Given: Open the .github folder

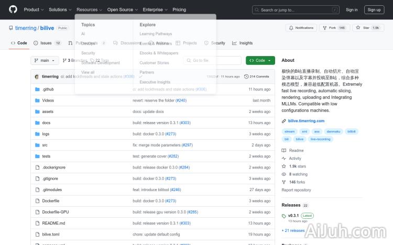Looking at the screenshot, I should point(48,90).
